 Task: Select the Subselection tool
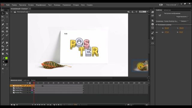pyautogui.click(x=7, y=13)
